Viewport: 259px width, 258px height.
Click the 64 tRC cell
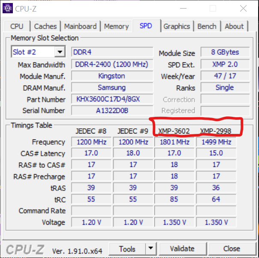(216, 199)
